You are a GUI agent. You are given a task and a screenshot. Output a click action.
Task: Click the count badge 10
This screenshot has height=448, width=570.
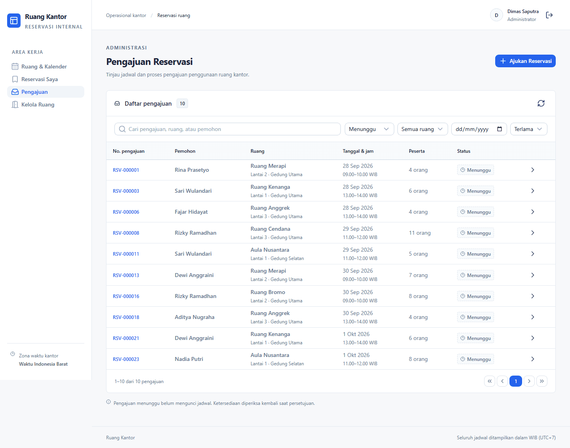tap(182, 103)
